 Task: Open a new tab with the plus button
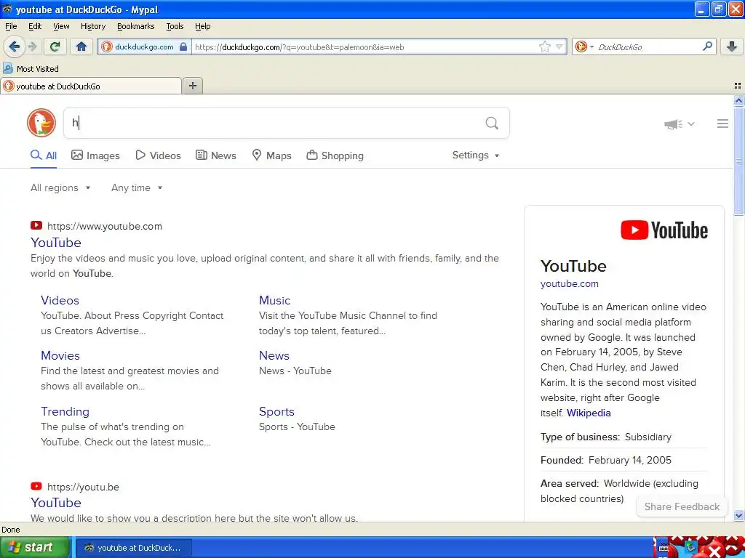coord(193,86)
